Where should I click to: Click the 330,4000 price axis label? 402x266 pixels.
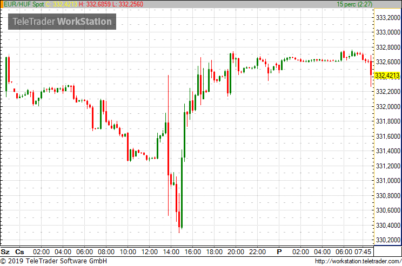point(388,226)
